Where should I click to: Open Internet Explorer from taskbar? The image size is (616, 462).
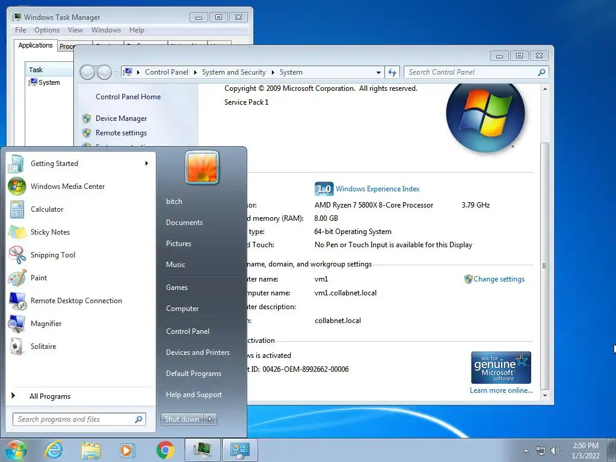click(54, 450)
